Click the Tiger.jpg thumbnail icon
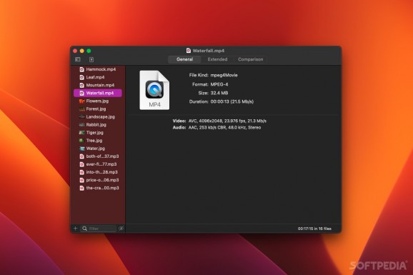 81,132
